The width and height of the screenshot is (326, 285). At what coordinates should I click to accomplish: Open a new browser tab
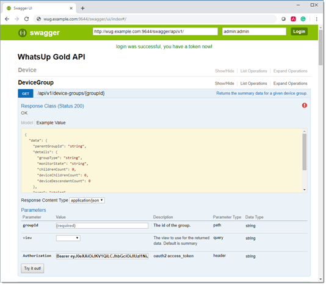pyautogui.click(x=83, y=9)
